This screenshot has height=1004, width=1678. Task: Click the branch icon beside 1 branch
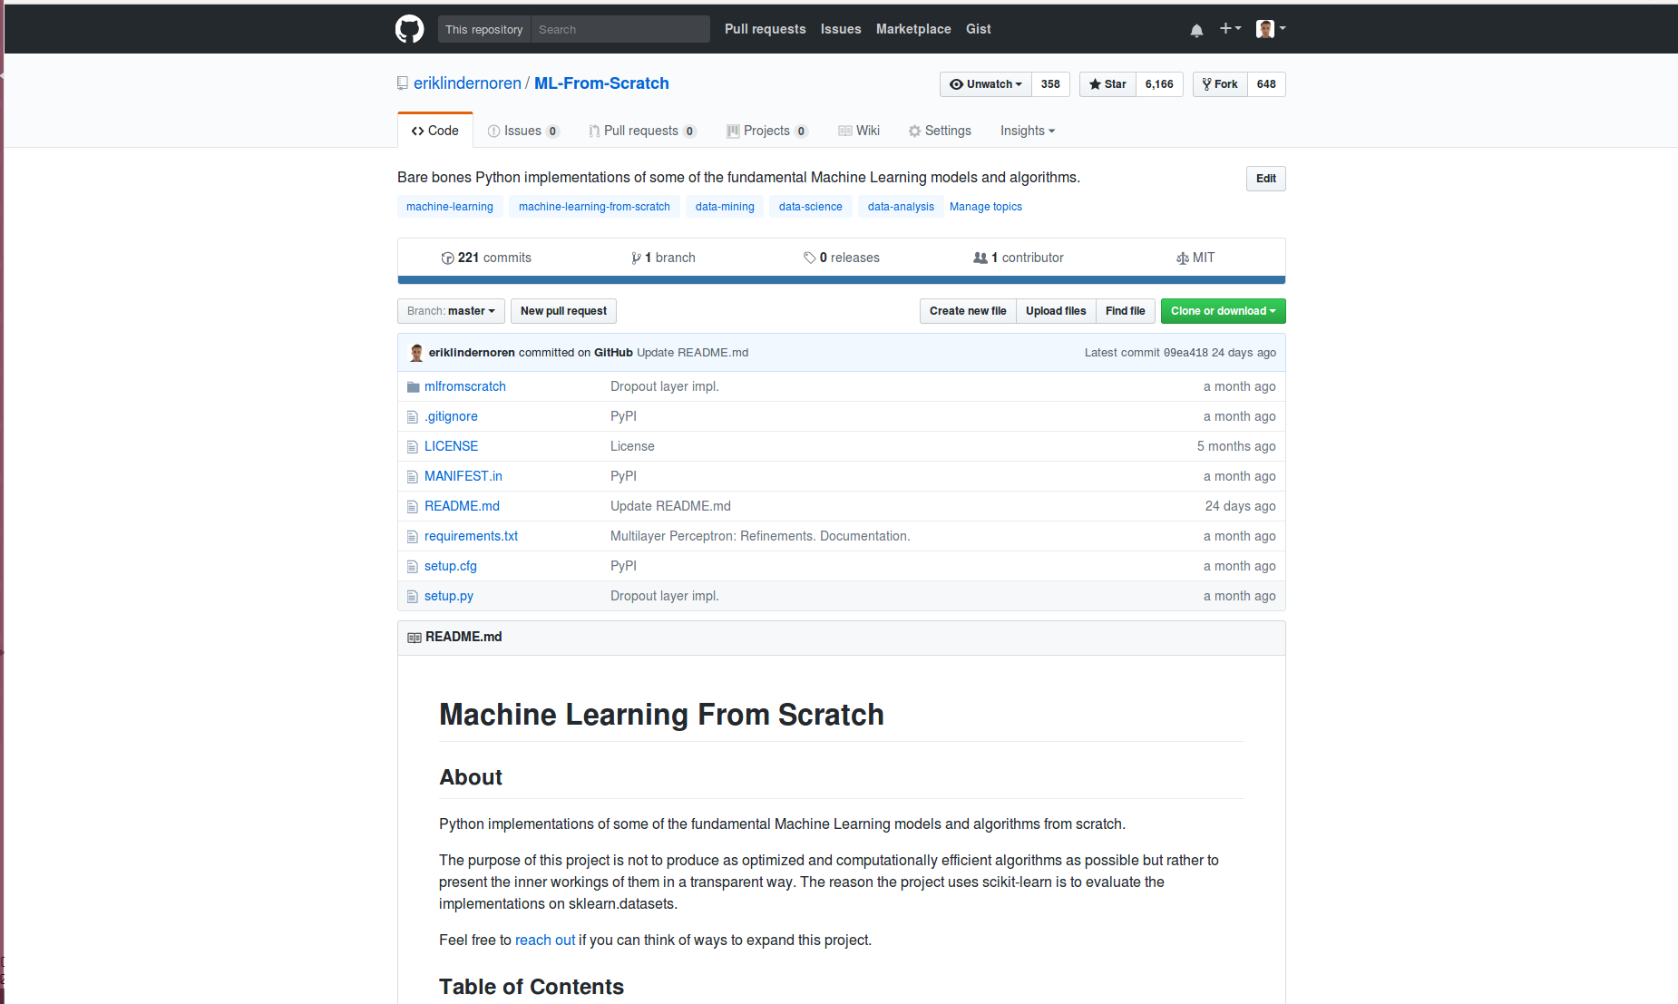(637, 258)
